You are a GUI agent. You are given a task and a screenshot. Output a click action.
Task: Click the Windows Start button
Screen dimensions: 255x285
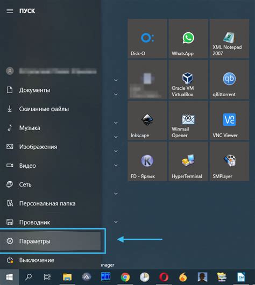click(9, 277)
